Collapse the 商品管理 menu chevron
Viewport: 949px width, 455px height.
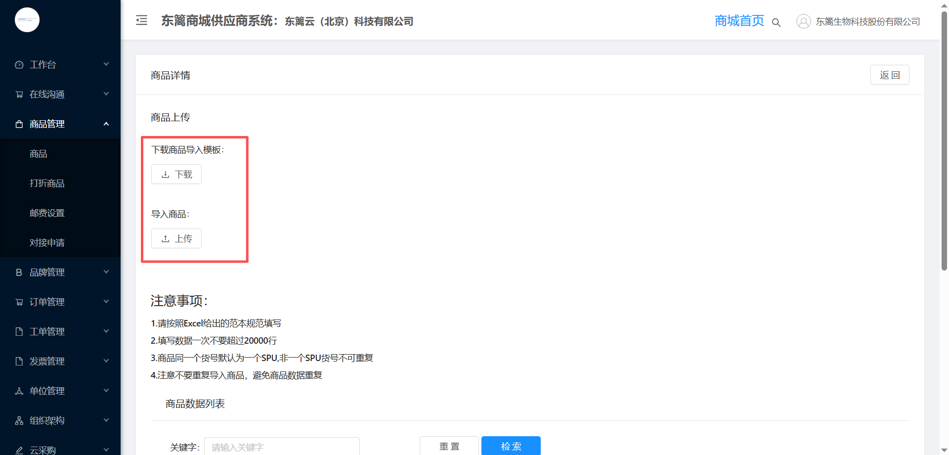[106, 124]
